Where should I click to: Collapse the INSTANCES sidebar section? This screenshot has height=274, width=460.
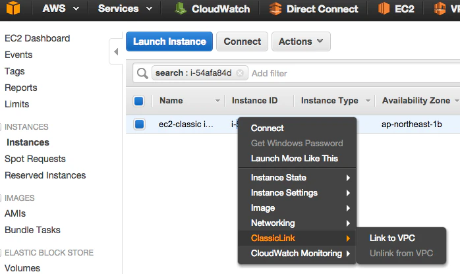coord(1,126)
